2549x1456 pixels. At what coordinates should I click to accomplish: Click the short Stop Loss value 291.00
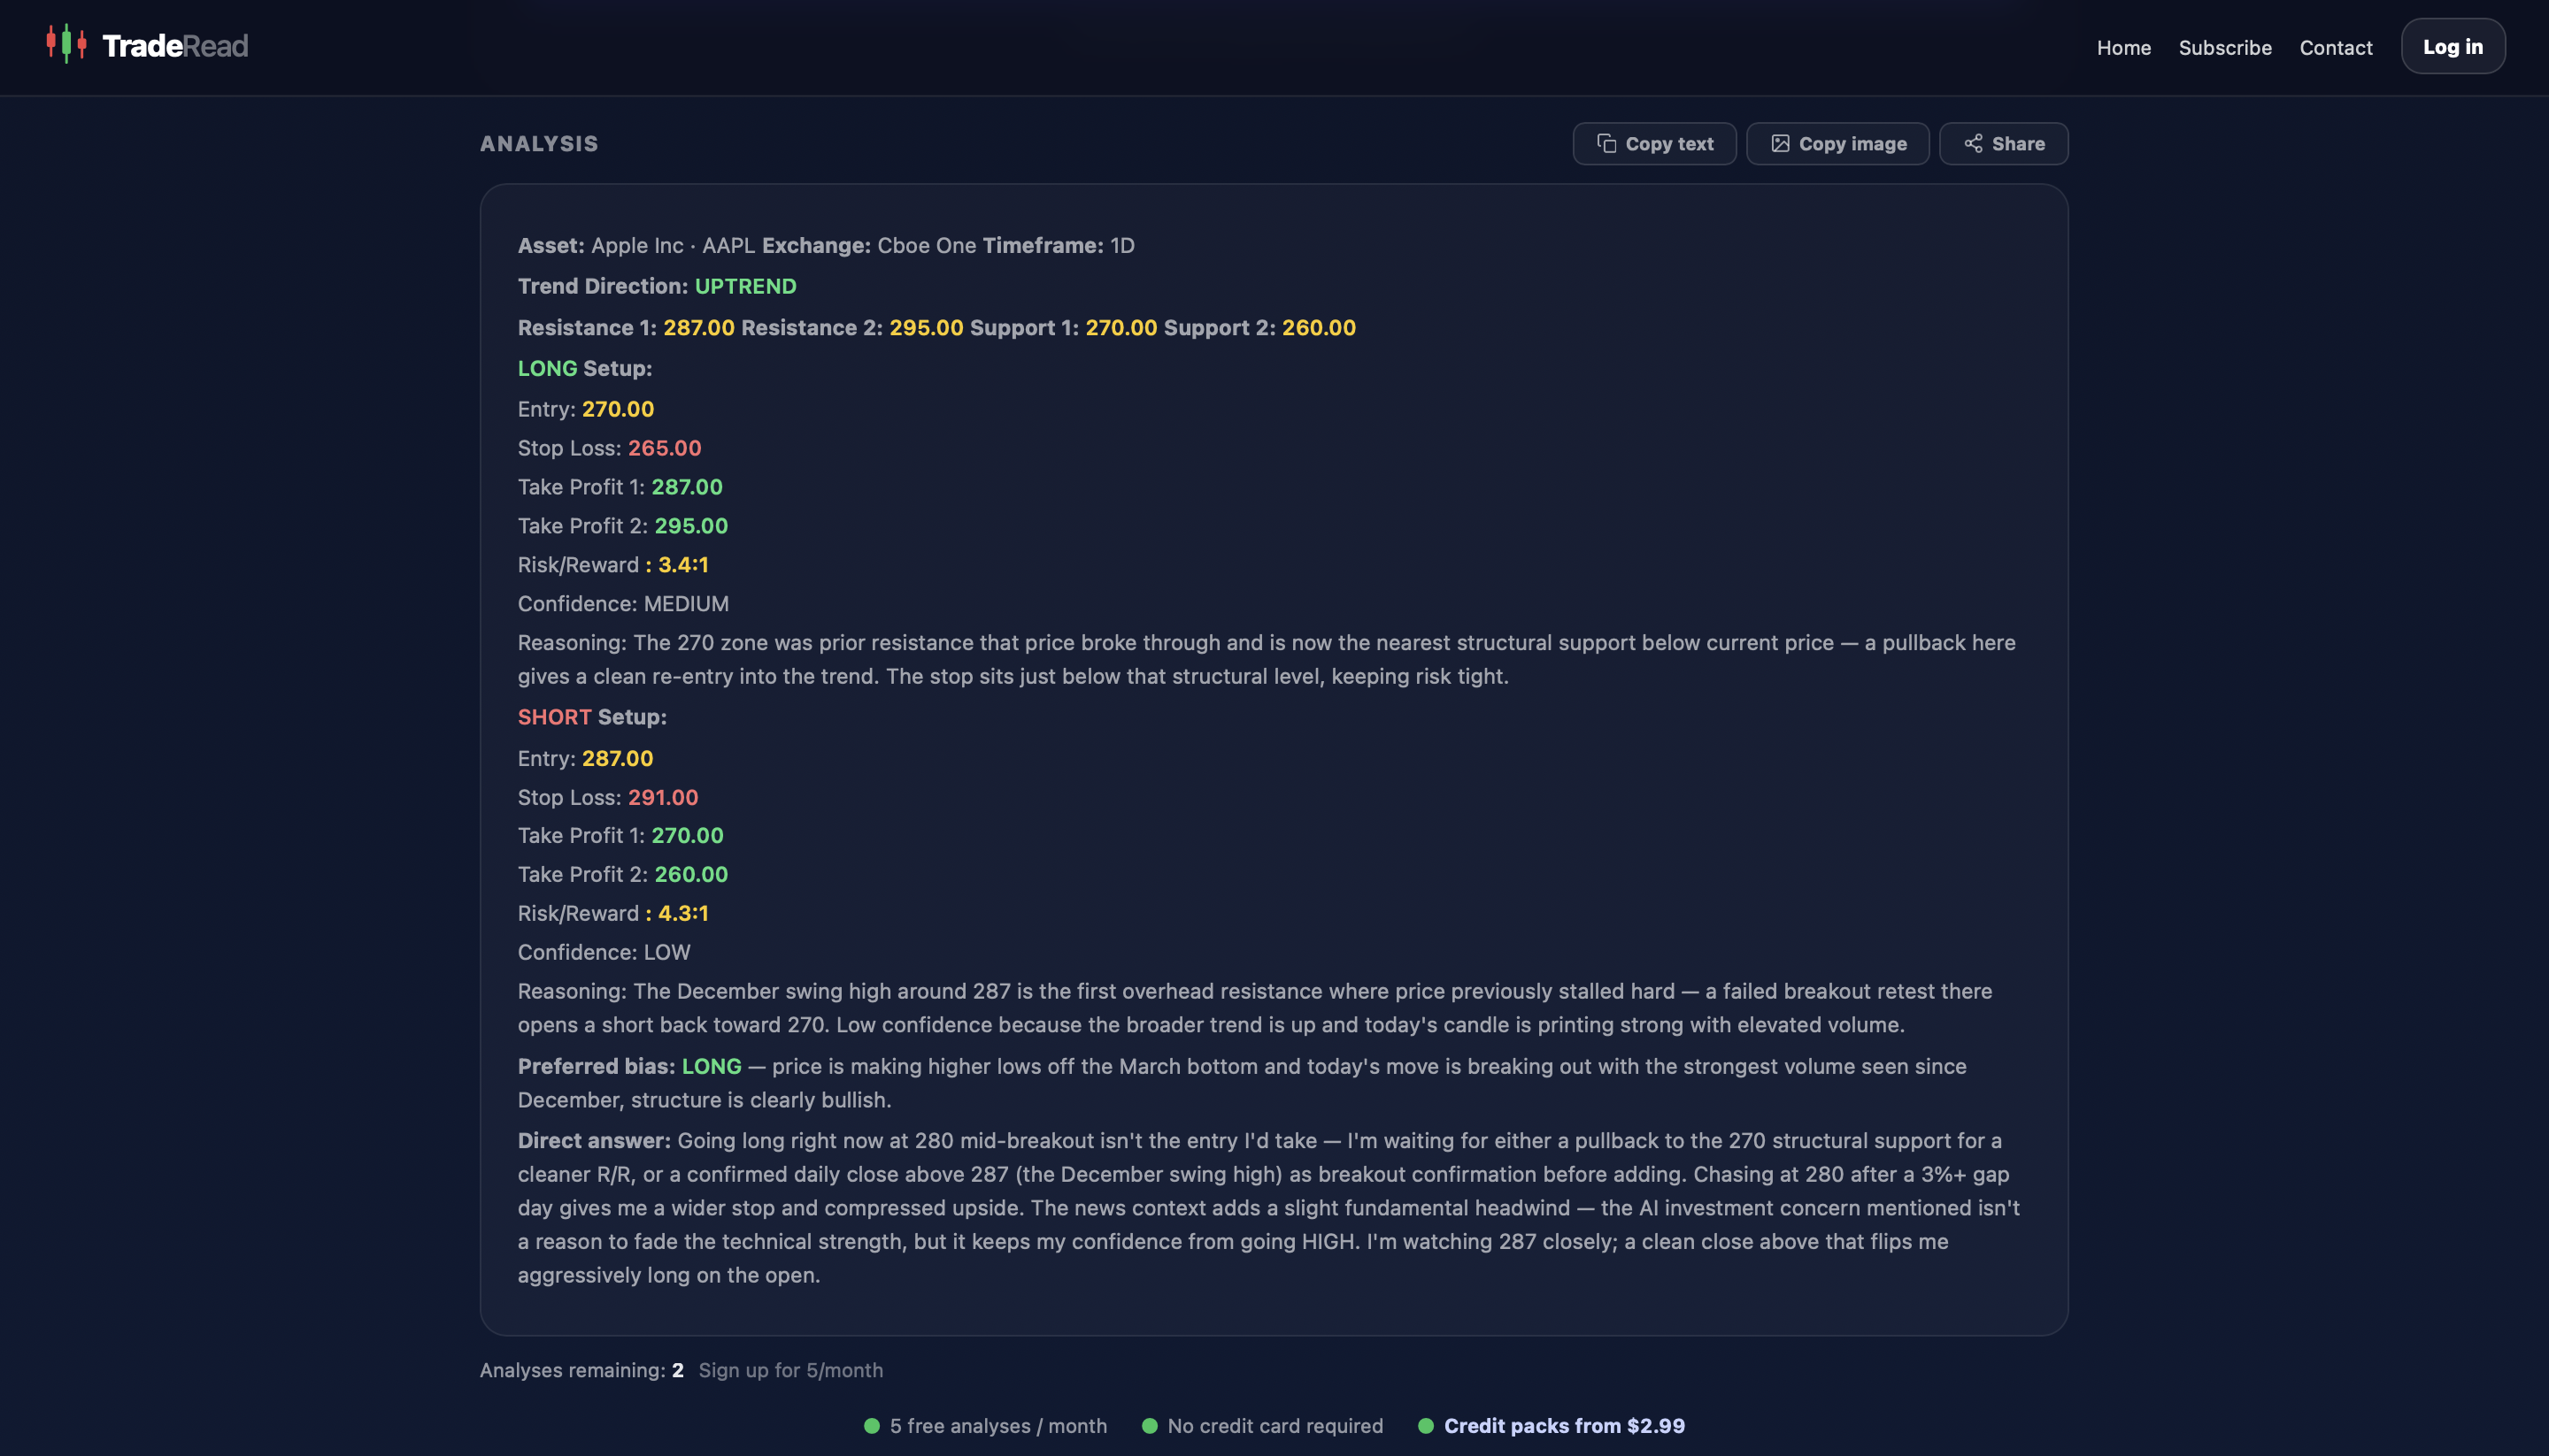[663, 797]
